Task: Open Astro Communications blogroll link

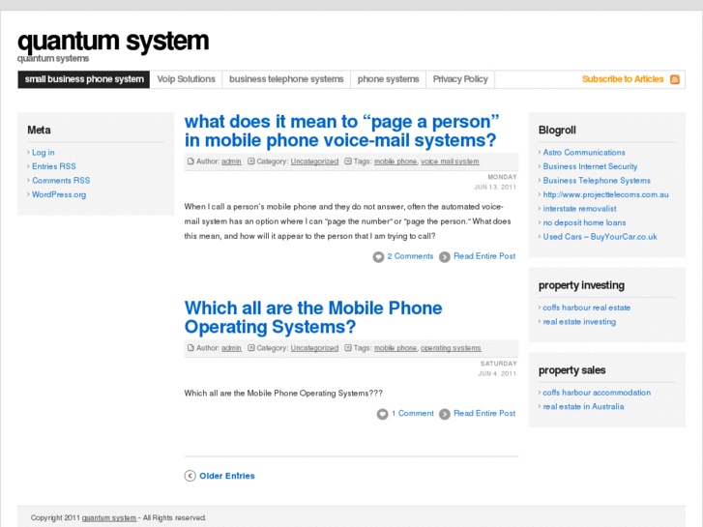Action: (x=584, y=153)
